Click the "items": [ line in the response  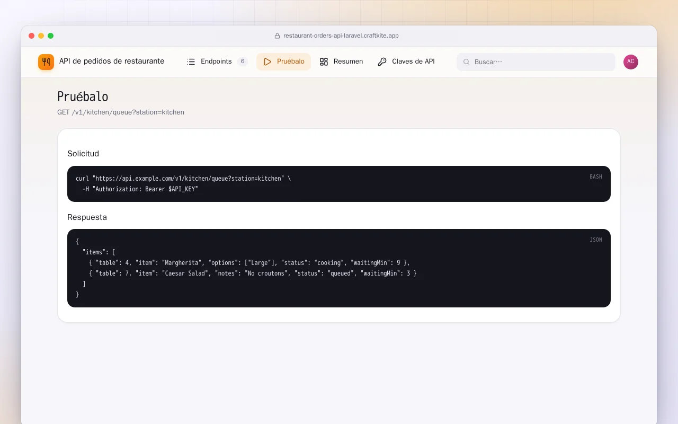[x=99, y=252]
